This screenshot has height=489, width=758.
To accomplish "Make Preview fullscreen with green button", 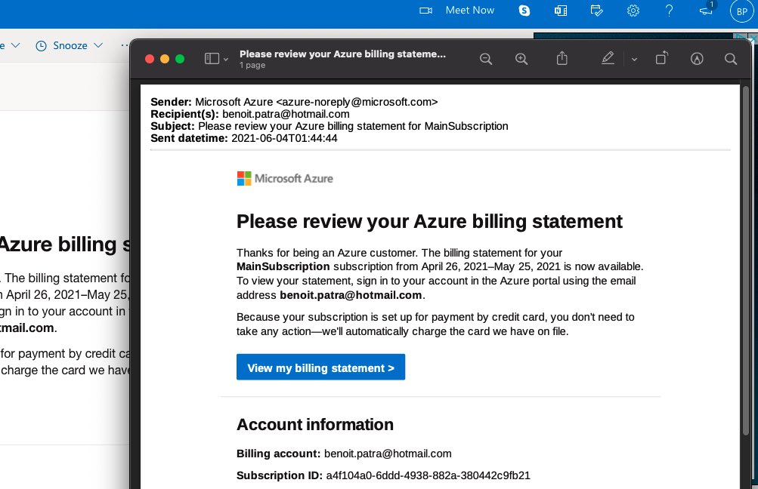I will click(180, 59).
